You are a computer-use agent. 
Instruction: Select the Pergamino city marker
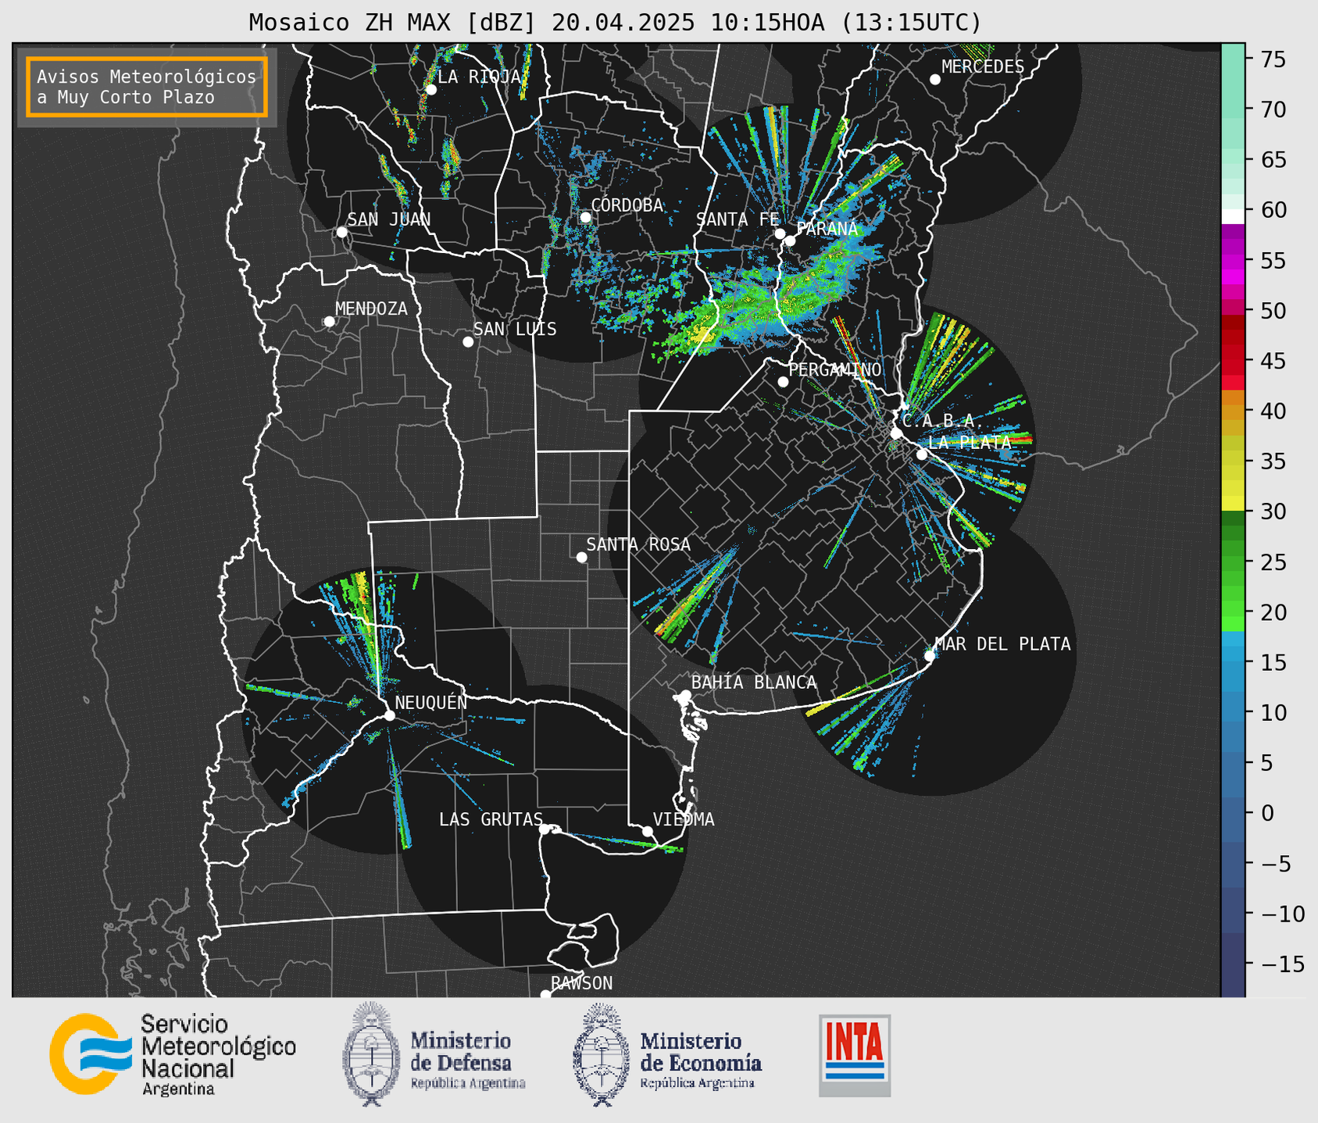783,382
